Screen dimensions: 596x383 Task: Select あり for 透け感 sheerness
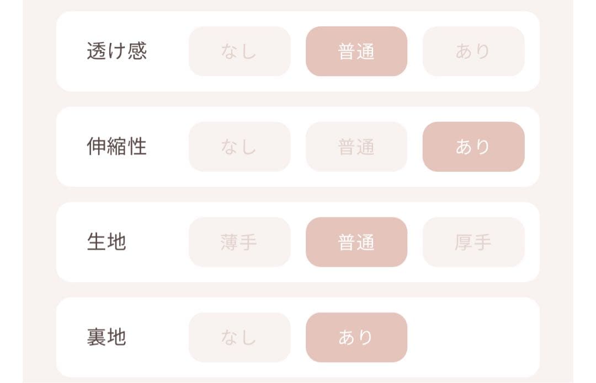[473, 51]
